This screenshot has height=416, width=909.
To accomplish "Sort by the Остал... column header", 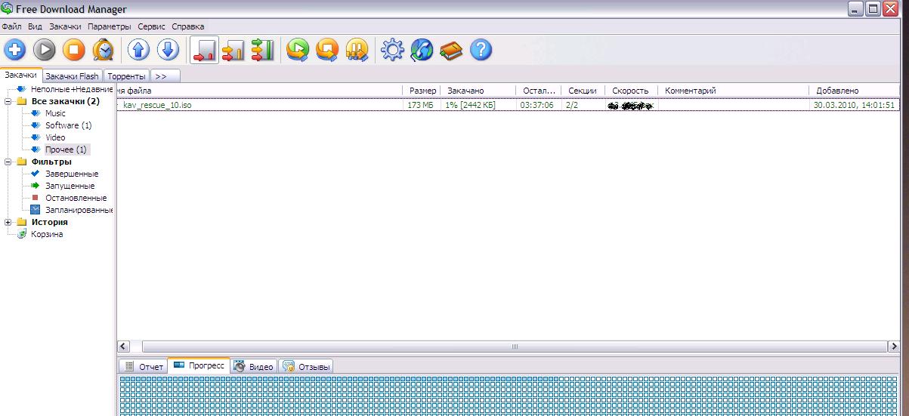I will pos(539,91).
